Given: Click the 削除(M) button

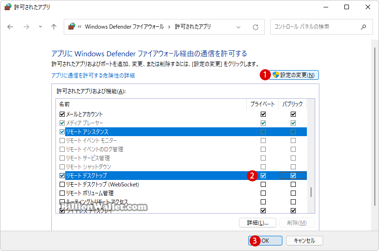Looking at the screenshot, I should tap(297, 223).
